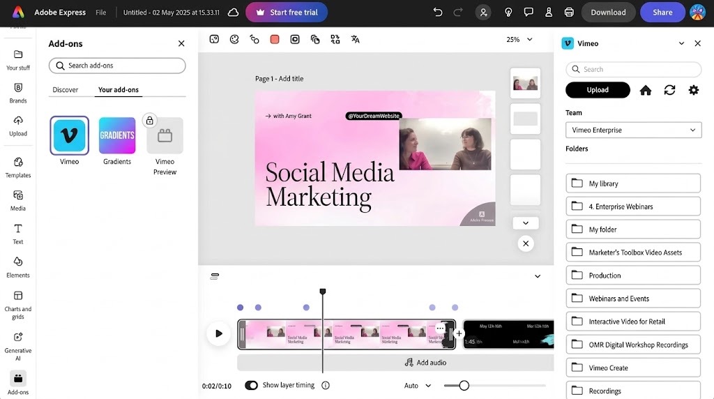The height and width of the screenshot is (399, 714).
Task: Open the 4. Enterprise Webinars folder
Action: point(633,206)
